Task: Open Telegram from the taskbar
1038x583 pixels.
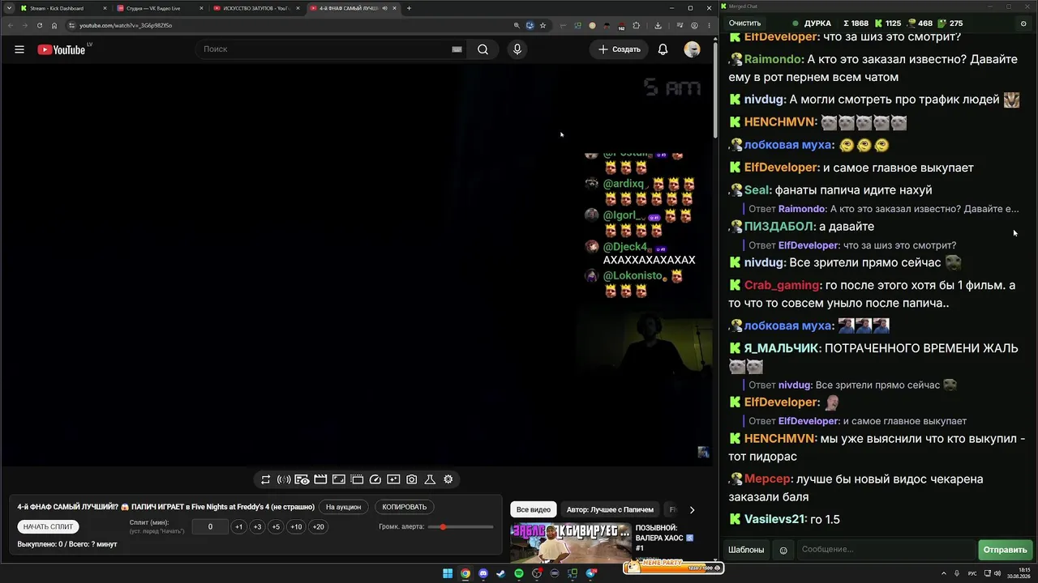Action: (591, 573)
